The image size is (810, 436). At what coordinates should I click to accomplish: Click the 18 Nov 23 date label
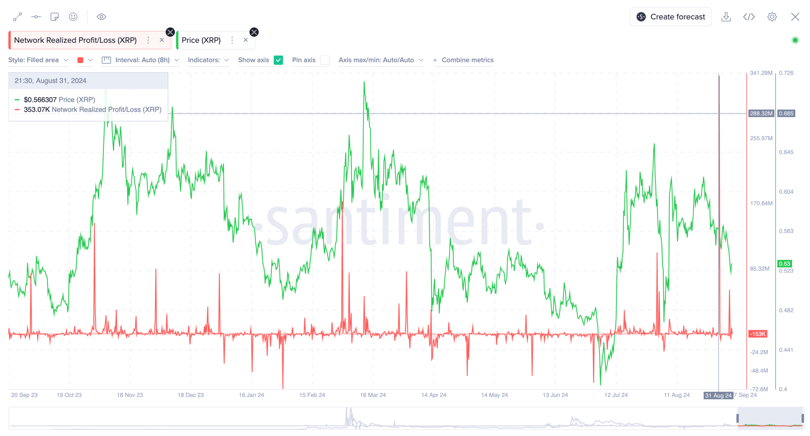point(130,395)
